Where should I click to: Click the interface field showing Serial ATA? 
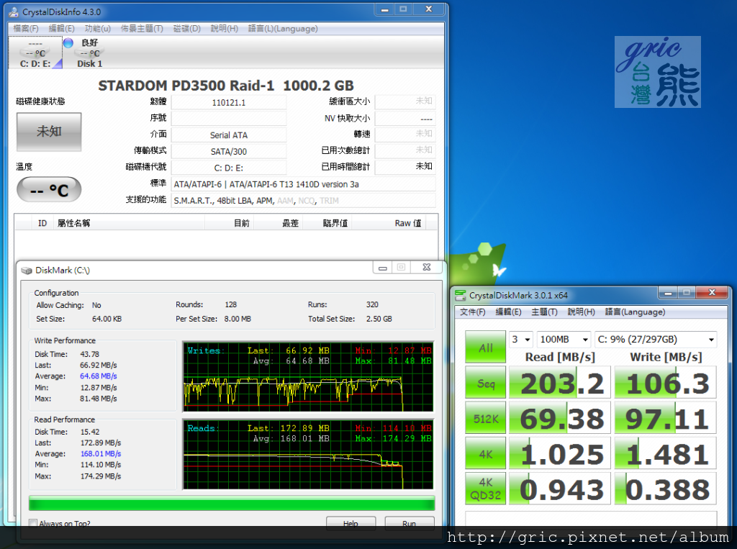click(229, 135)
